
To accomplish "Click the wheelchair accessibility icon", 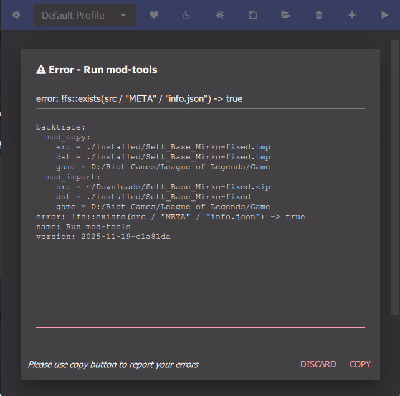I will coord(187,15).
